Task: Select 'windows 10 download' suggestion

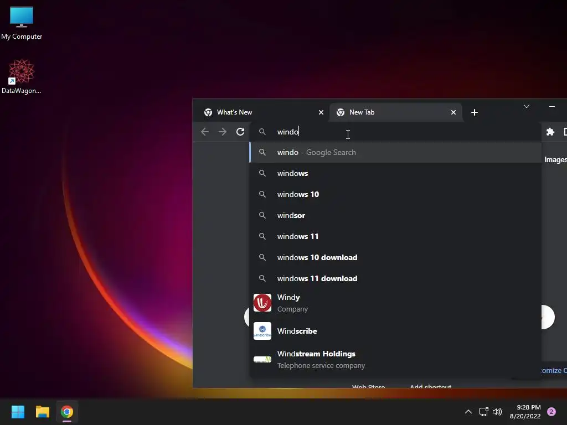Action: pyautogui.click(x=395, y=257)
